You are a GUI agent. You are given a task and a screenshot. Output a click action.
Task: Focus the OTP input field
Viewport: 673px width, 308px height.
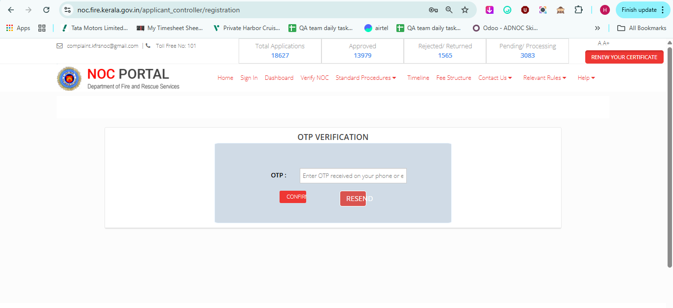(353, 176)
